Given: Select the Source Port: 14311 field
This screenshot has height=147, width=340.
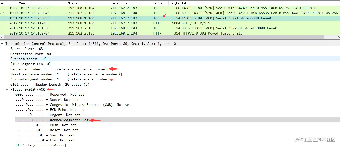Looking at the screenshot, I should (29, 49).
